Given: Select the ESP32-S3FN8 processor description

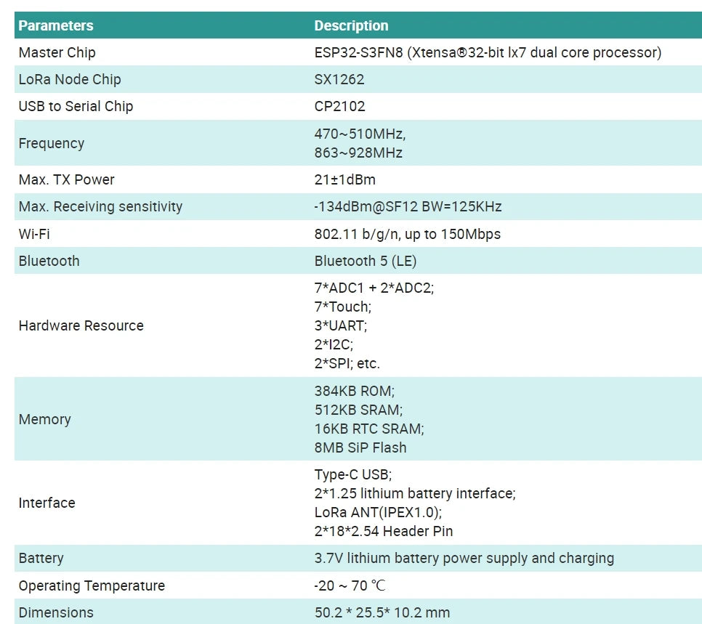Looking at the screenshot, I should tap(488, 52).
